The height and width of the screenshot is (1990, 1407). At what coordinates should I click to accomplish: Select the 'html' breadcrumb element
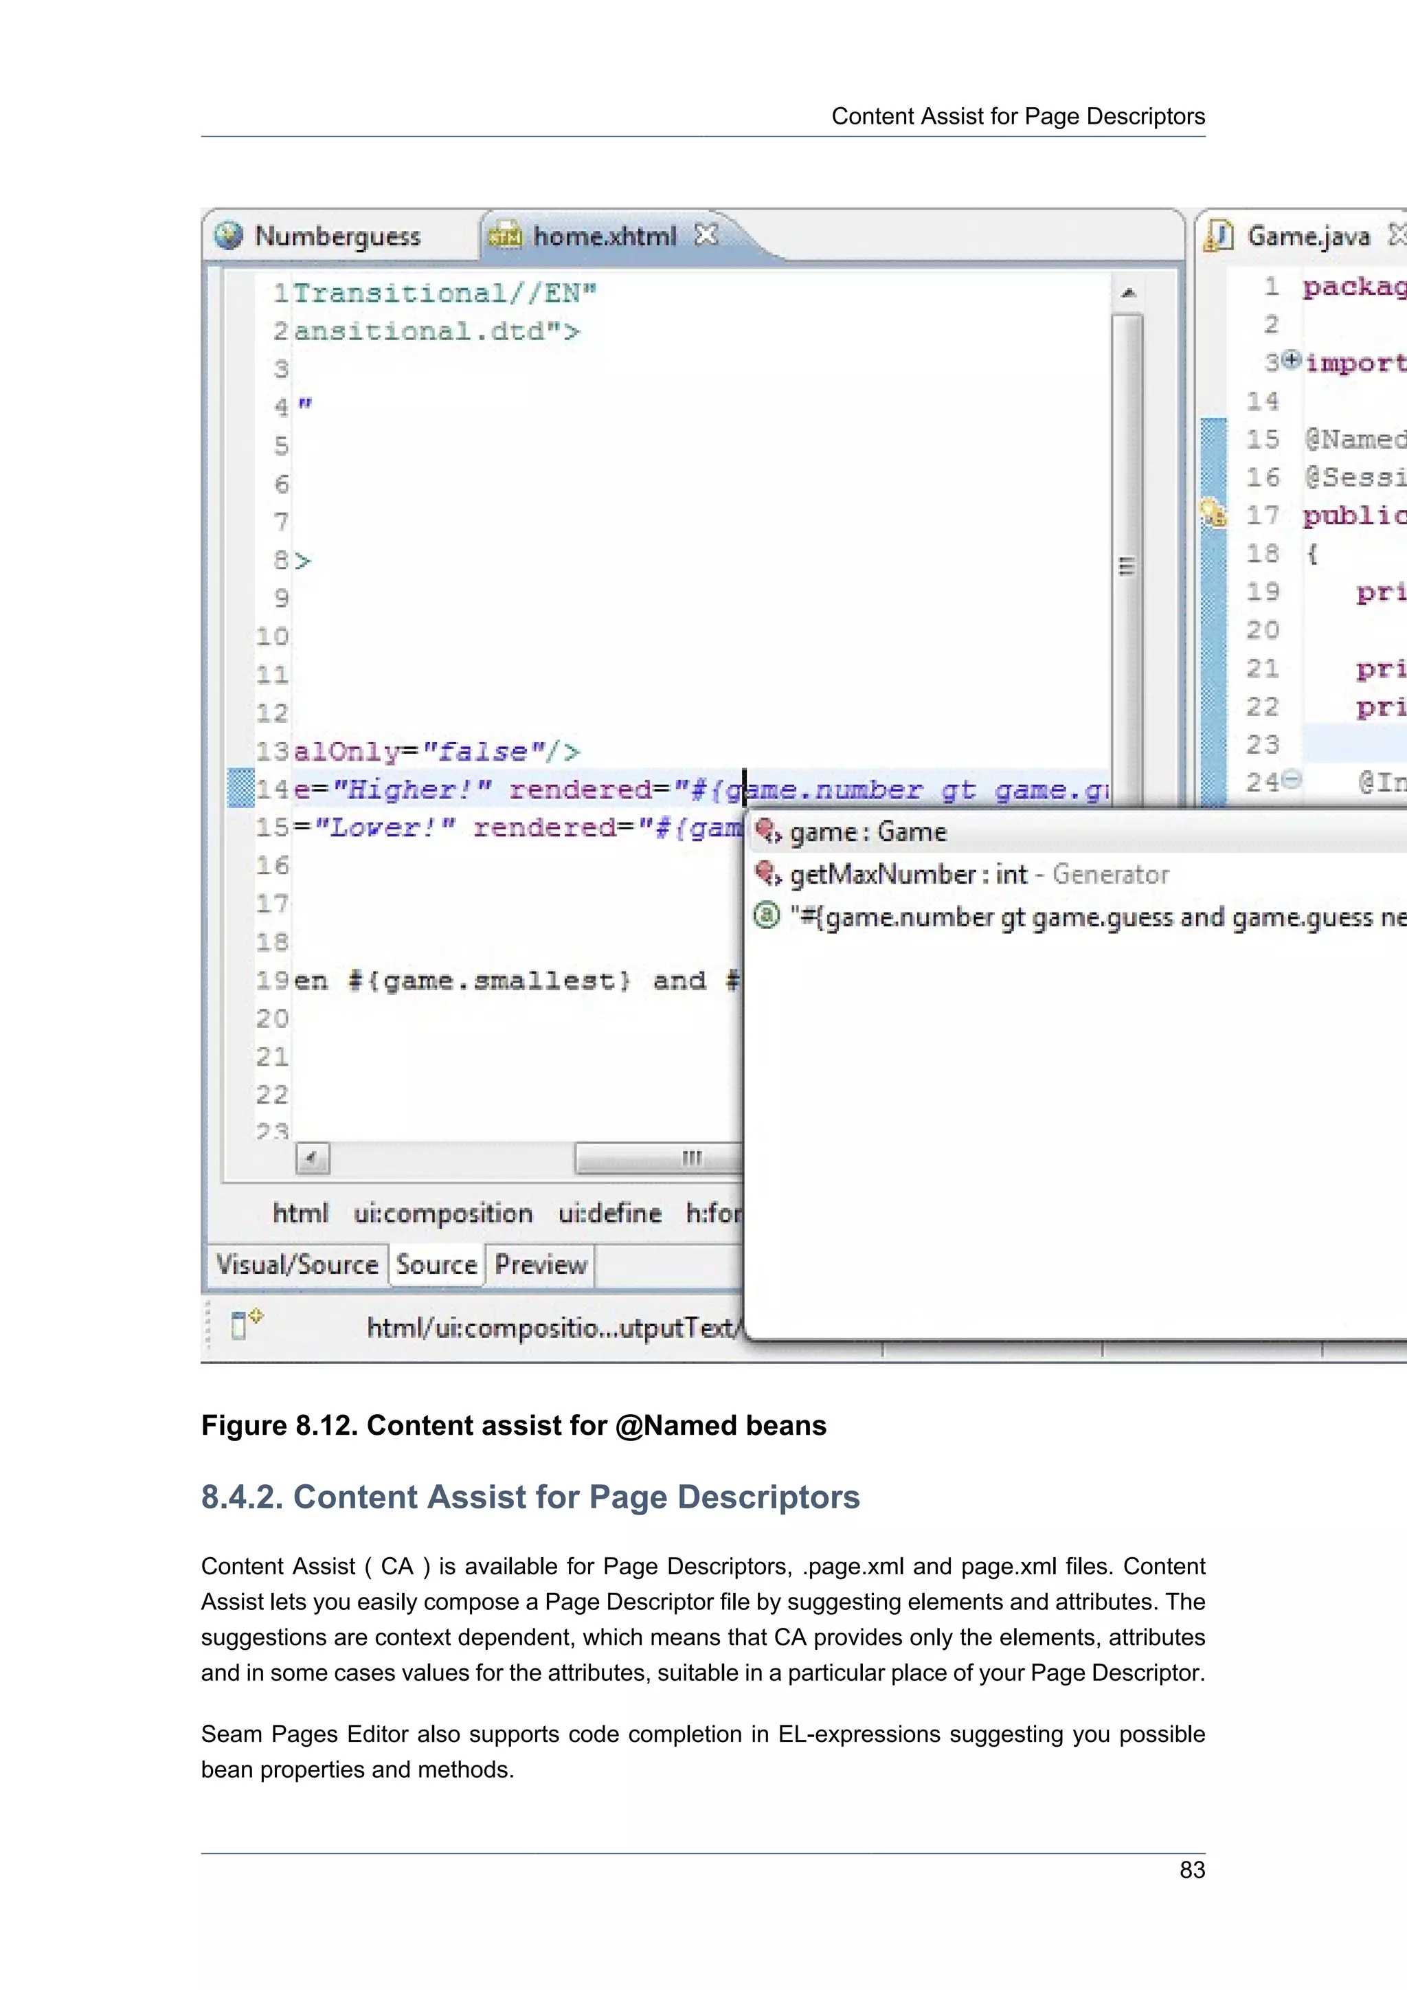click(301, 1214)
